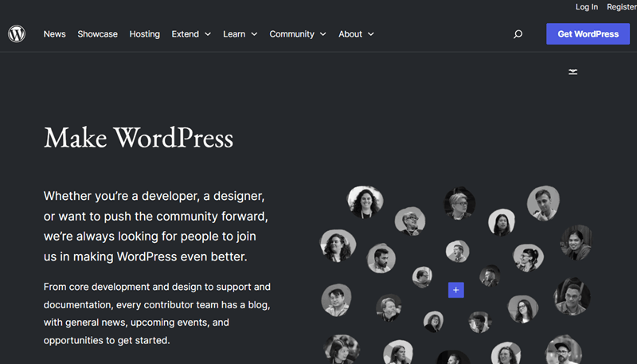The image size is (637, 364).
Task: Open the search magnifier icon
Action: 518,34
